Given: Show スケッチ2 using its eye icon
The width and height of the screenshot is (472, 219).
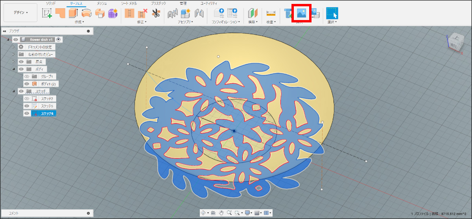Looking at the screenshot, I should [27, 99].
